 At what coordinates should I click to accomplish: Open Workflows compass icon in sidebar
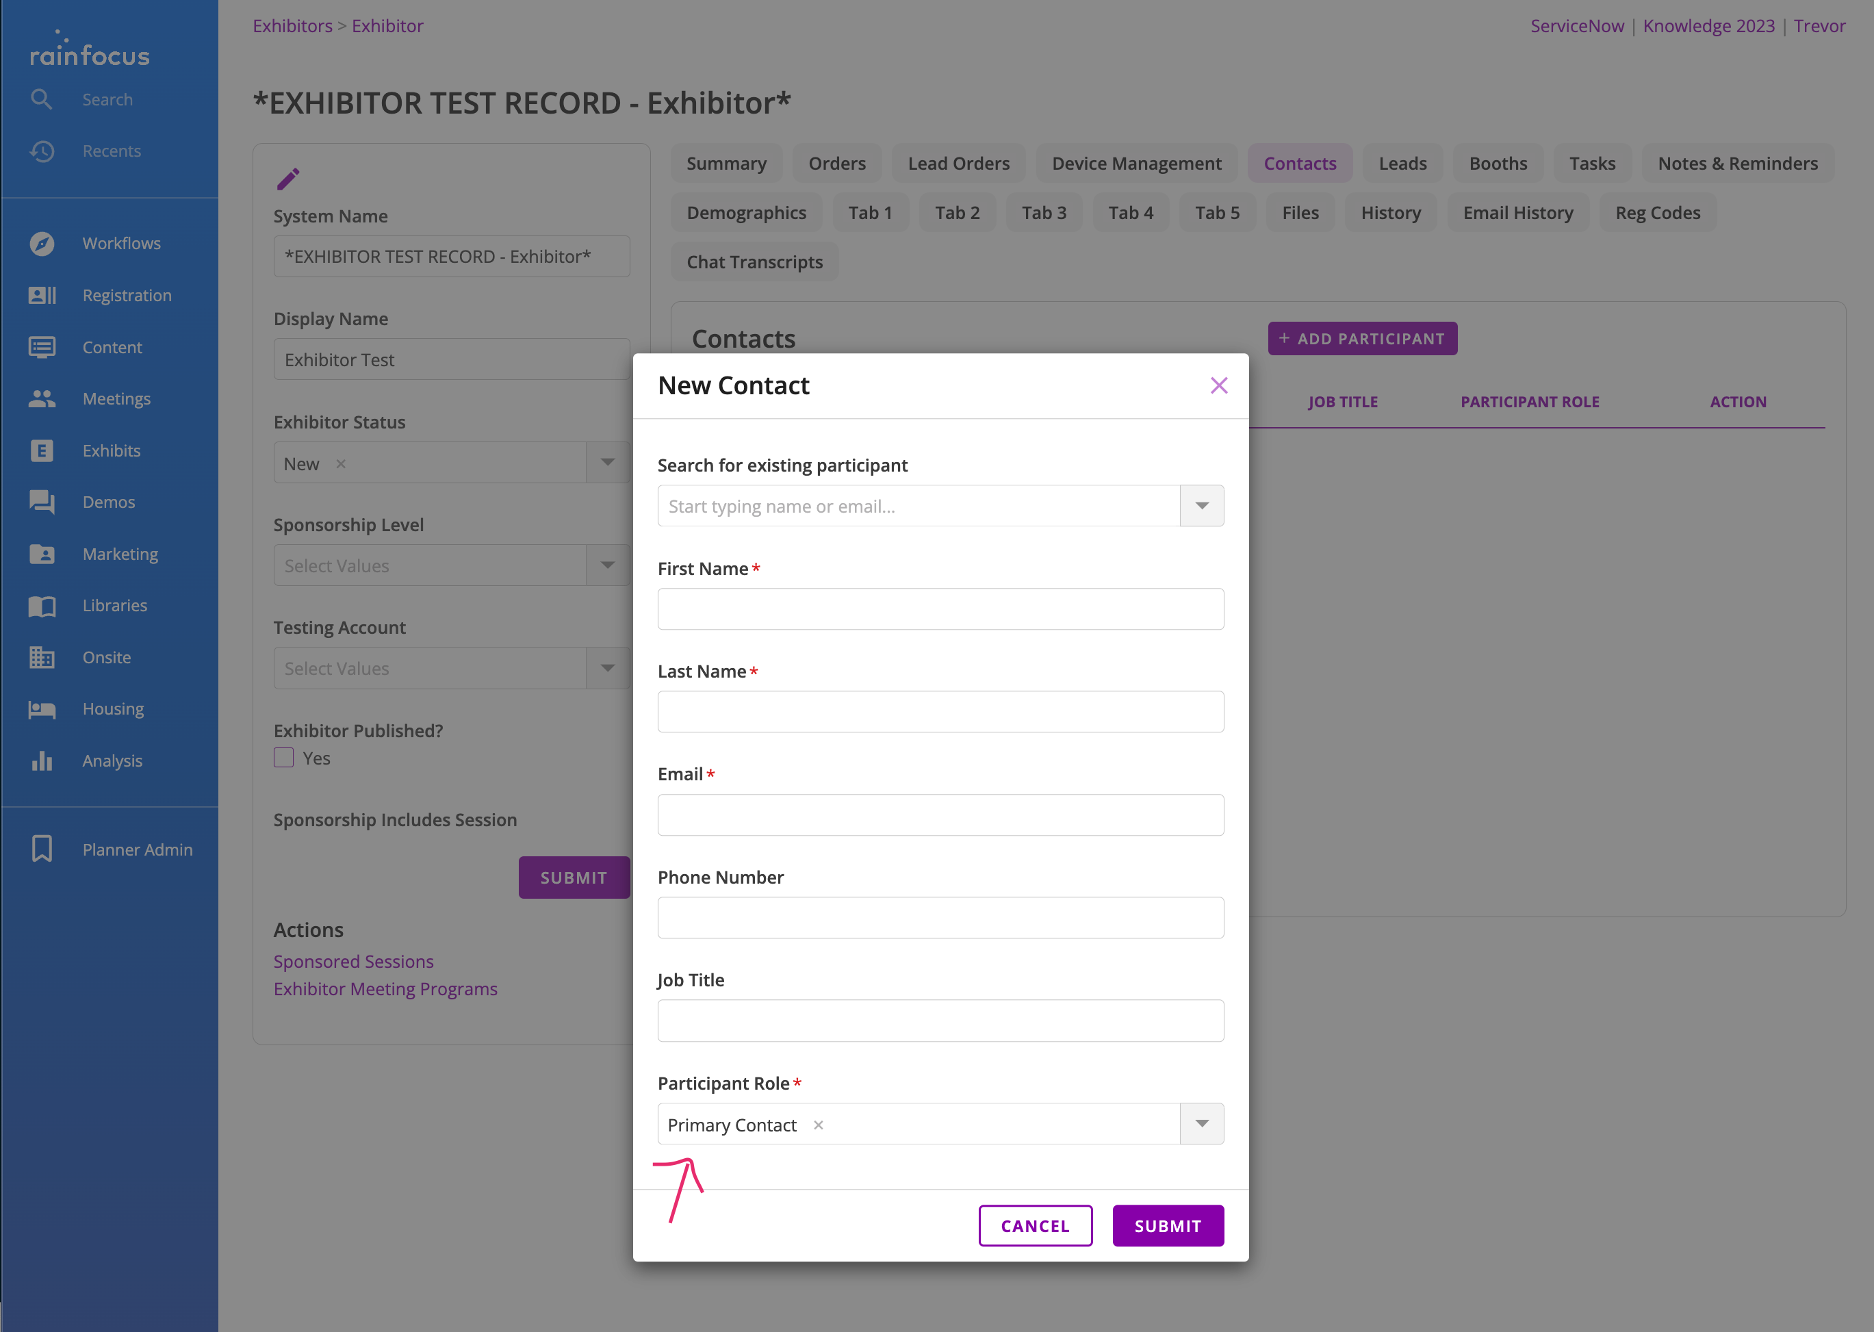42,244
